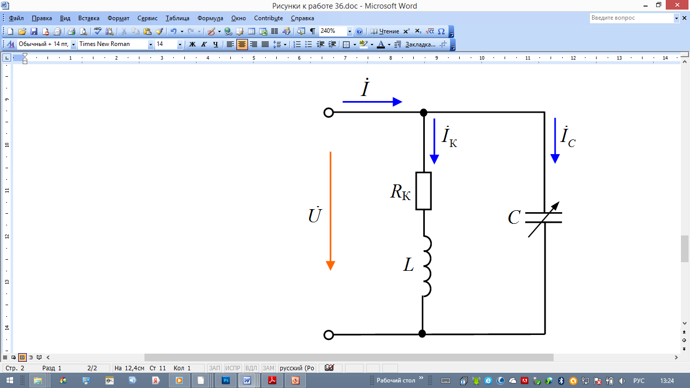This screenshot has width=690, height=388.
Task: Open the Формат menu
Action: (119, 18)
